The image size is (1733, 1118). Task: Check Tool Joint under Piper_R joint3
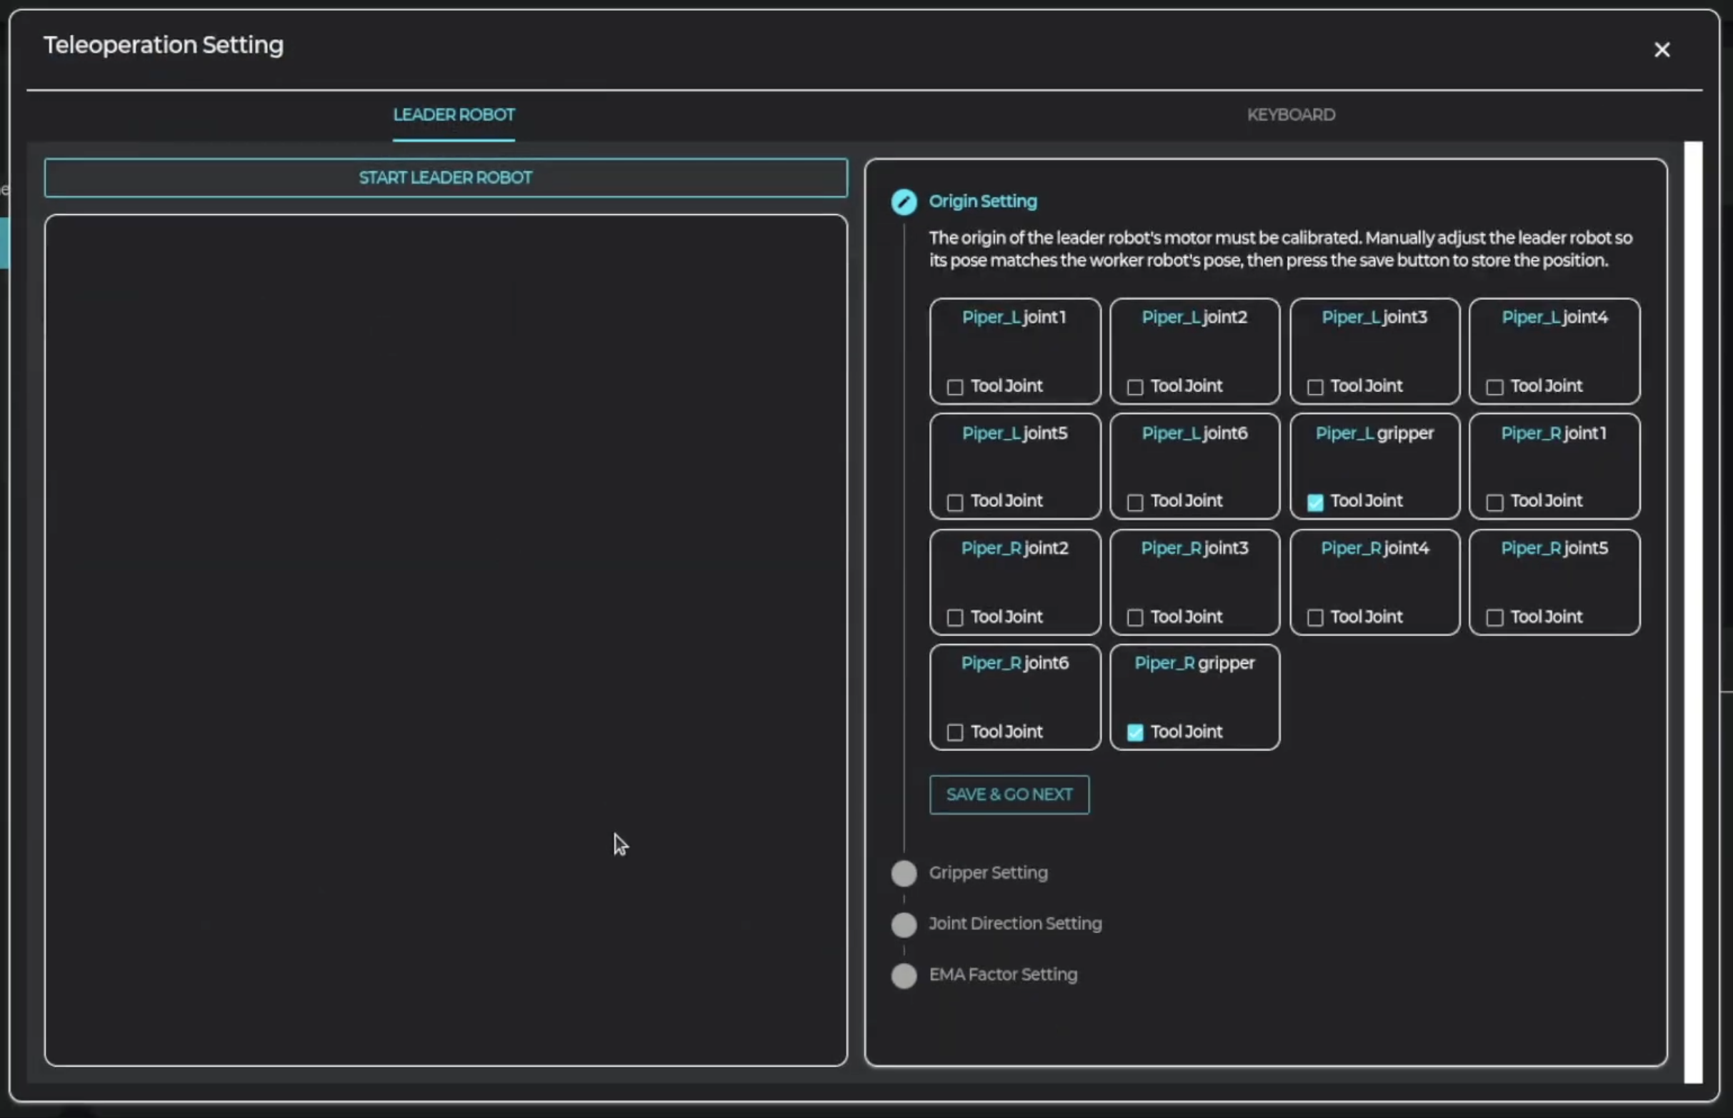[x=1134, y=618]
